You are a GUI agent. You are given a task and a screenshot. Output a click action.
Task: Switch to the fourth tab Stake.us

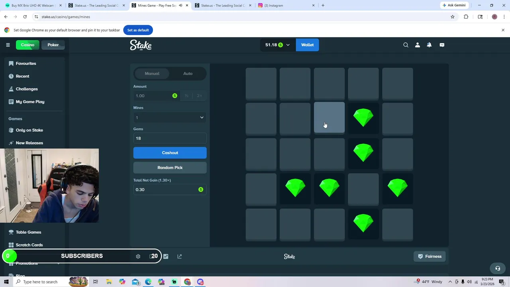[223, 6]
